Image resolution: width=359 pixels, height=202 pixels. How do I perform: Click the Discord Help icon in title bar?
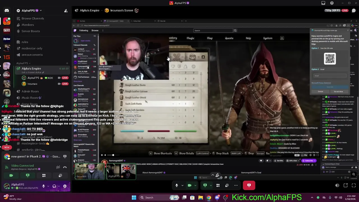pos(332,3)
